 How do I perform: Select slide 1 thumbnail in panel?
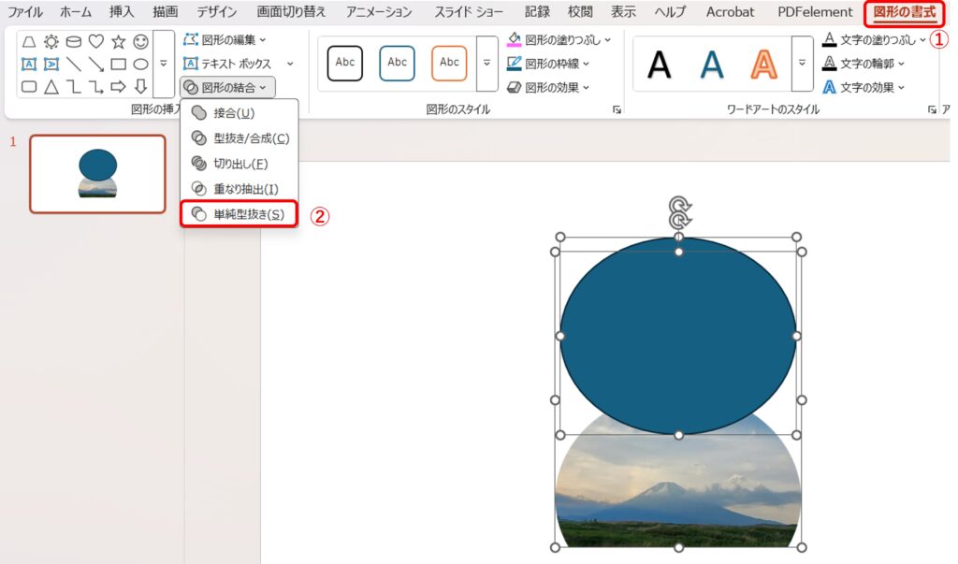[x=97, y=174]
